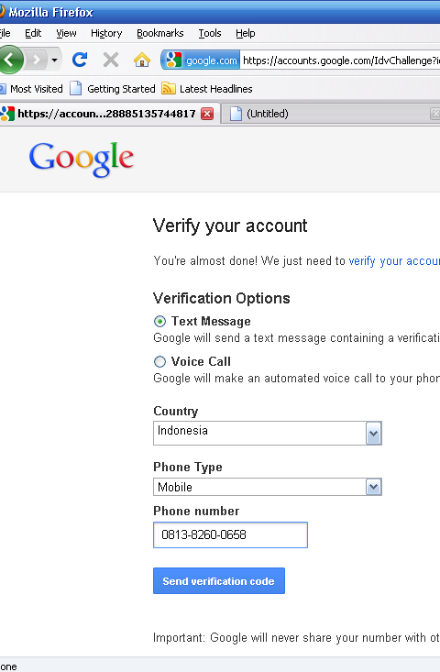Open the Tools menu

(210, 33)
